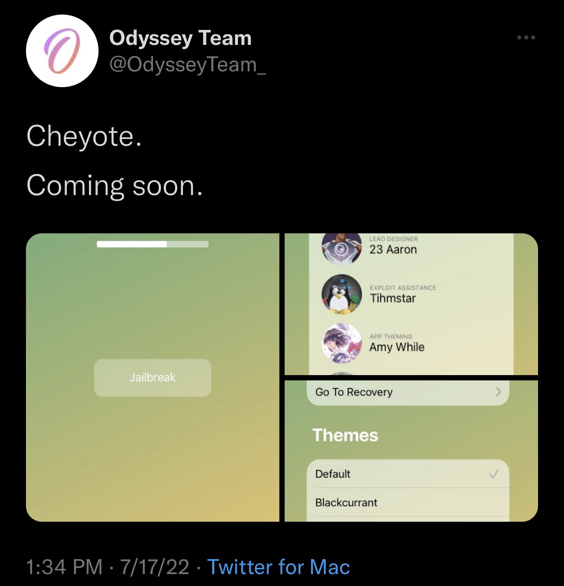The width and height of the screenshot is (564, 586).
Task: Click the Jailbreak button
Action: coord(152,378)
